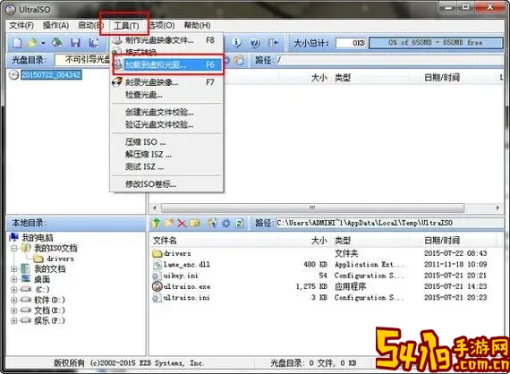
Task: Open the 文件(F) menu
Action: [x=21, y=25]
